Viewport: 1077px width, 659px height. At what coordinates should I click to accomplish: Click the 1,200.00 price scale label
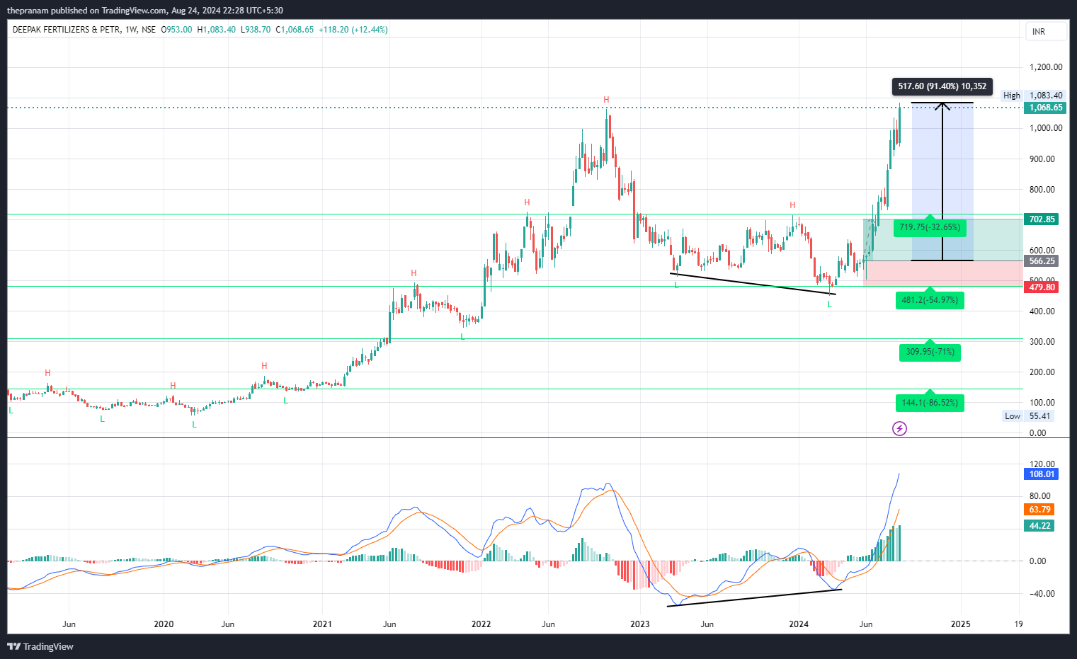[x=1046, y=67]
